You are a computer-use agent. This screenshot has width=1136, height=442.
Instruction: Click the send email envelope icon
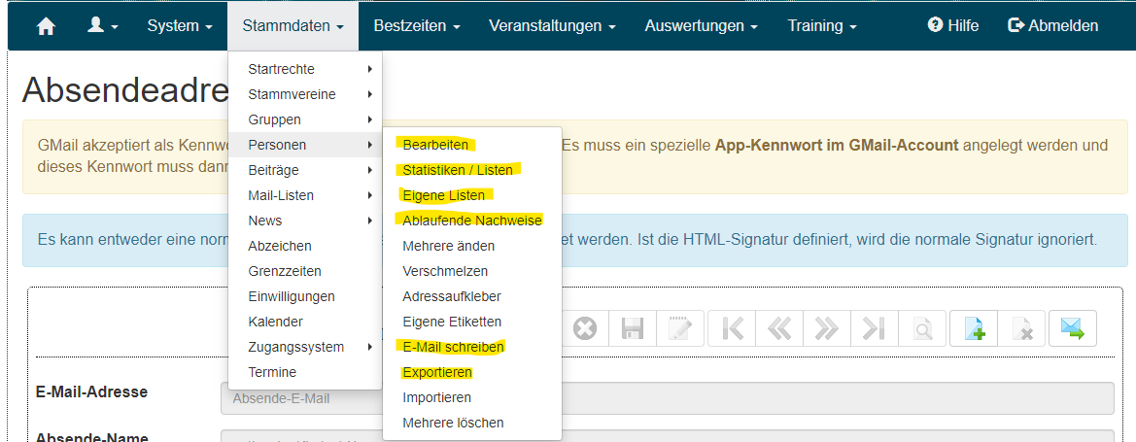point(1072,329)
